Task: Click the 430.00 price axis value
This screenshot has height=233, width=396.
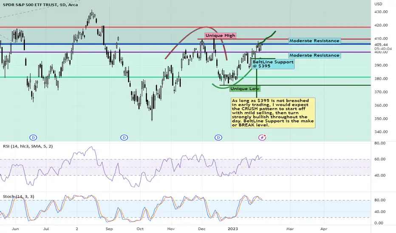Action: point(381,12)
